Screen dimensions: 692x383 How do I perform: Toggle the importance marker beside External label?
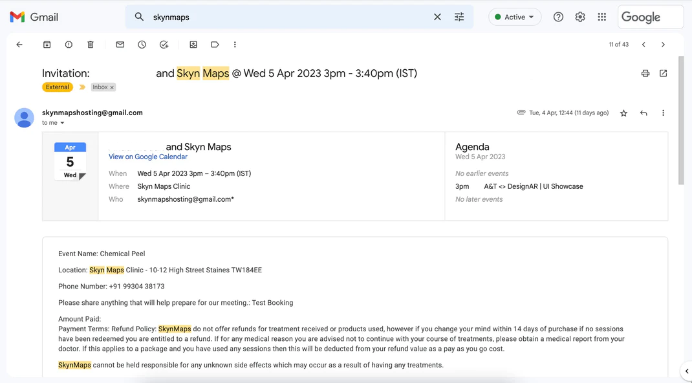[x=82, y=87]
